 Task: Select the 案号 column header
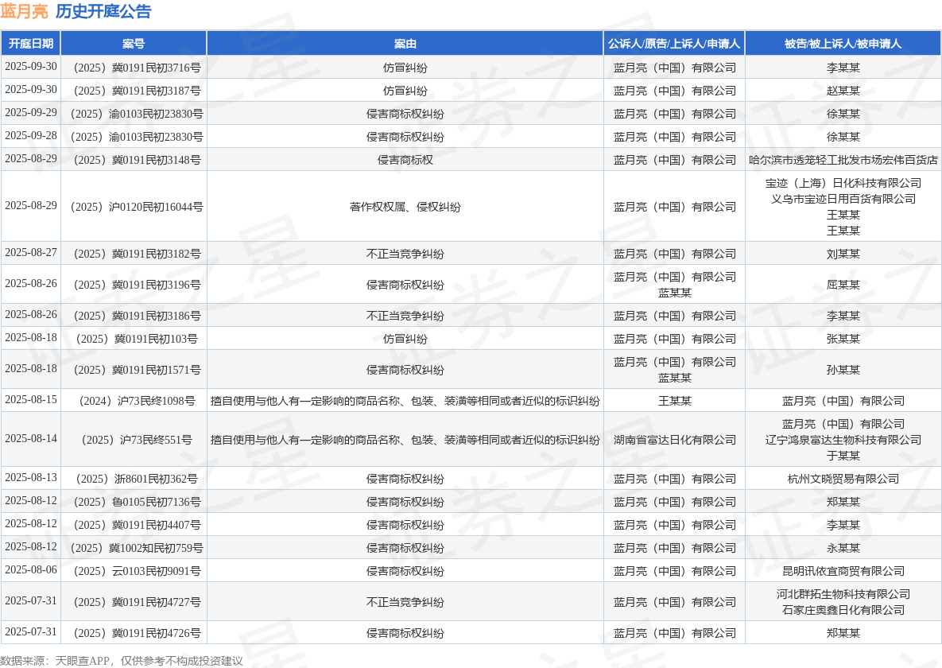(134, 43)
